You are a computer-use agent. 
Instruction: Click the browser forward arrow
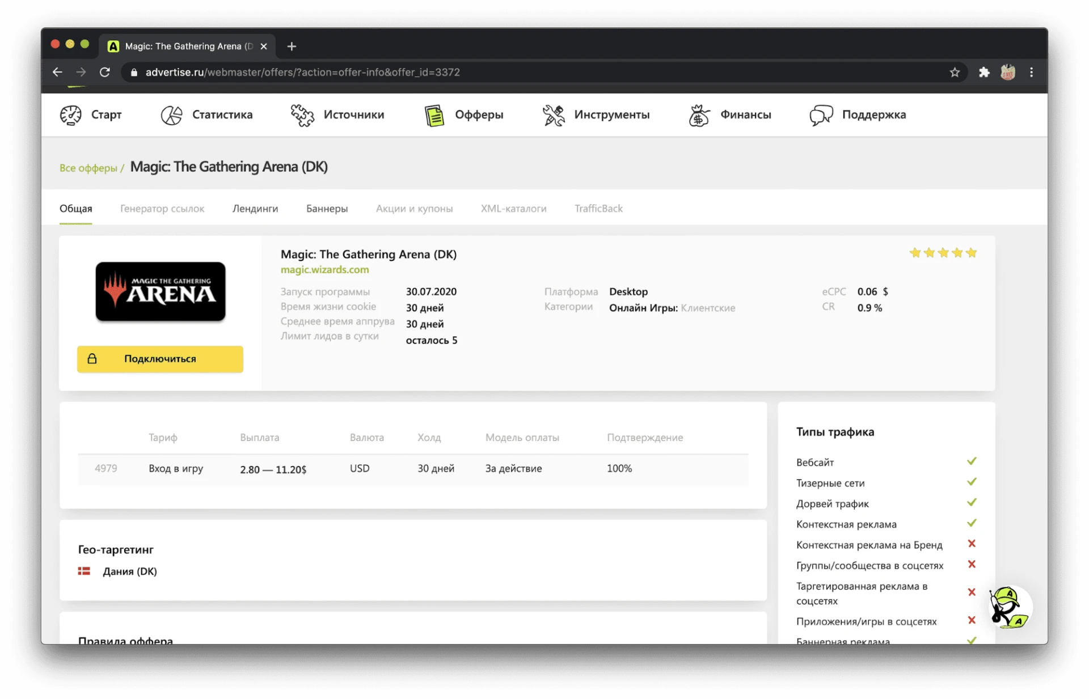pos(81,72)
